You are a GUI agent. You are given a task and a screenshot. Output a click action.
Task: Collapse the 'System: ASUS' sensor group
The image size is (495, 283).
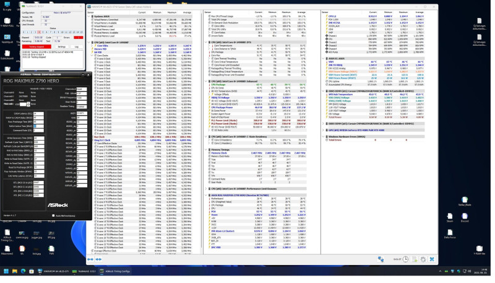point(89,16)
